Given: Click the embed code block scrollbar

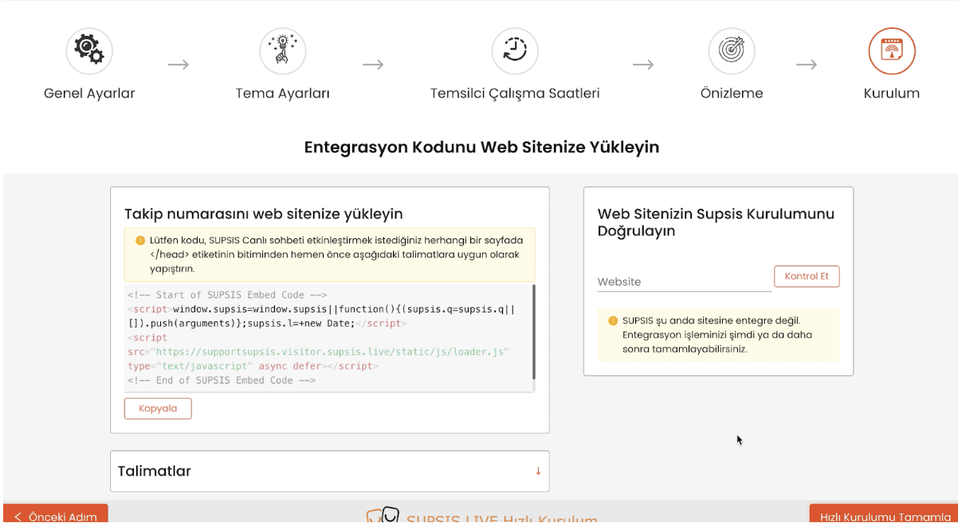Looking at the screenshot, I should (x=533, y=332).
